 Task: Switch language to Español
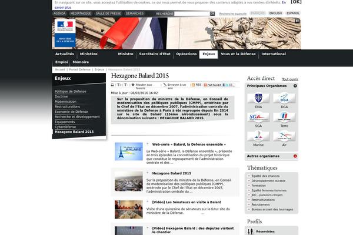pos(293,14)
